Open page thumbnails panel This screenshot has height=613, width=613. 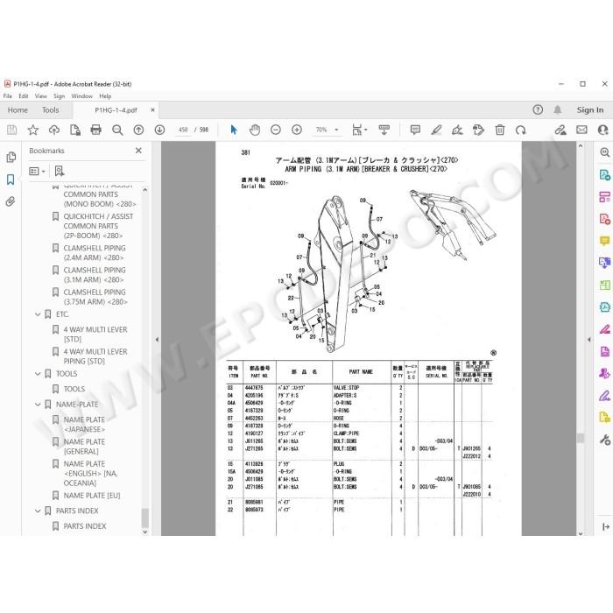coord(11,157)
